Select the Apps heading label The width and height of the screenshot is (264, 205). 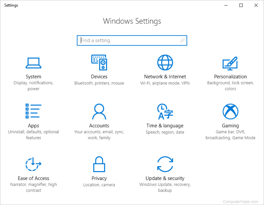(33, 126)
